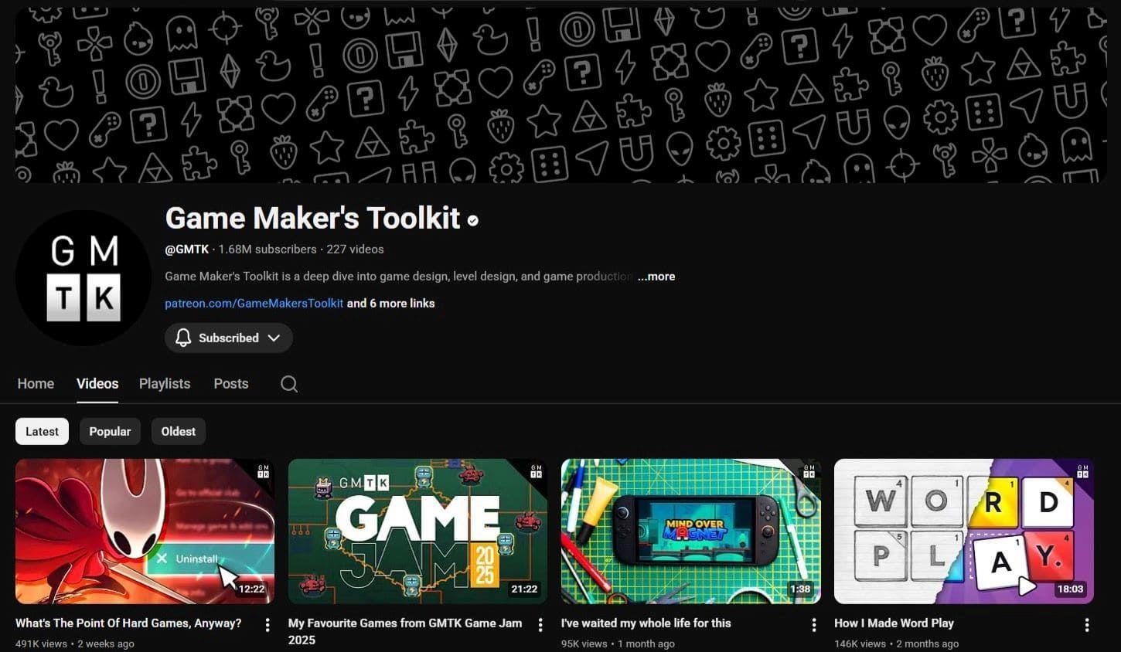Viewport: 1121px width, 652px height.
Task: Expand the Subscribed dropdown chevron
Action: 274,338
